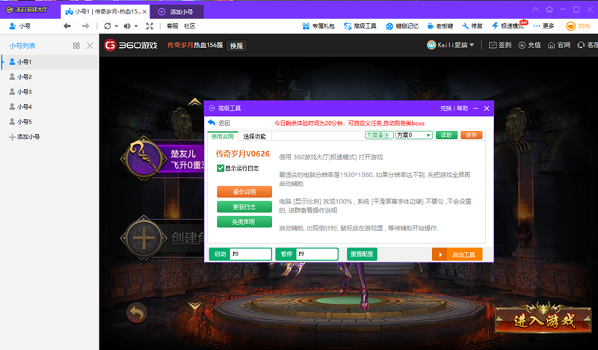Click the 老板键 icon
598x350 pixels.
(444, 25)
